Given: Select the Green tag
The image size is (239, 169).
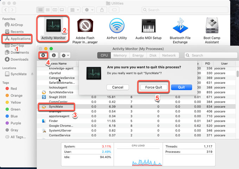Looking at the screenshot, I should click(13, 109).
